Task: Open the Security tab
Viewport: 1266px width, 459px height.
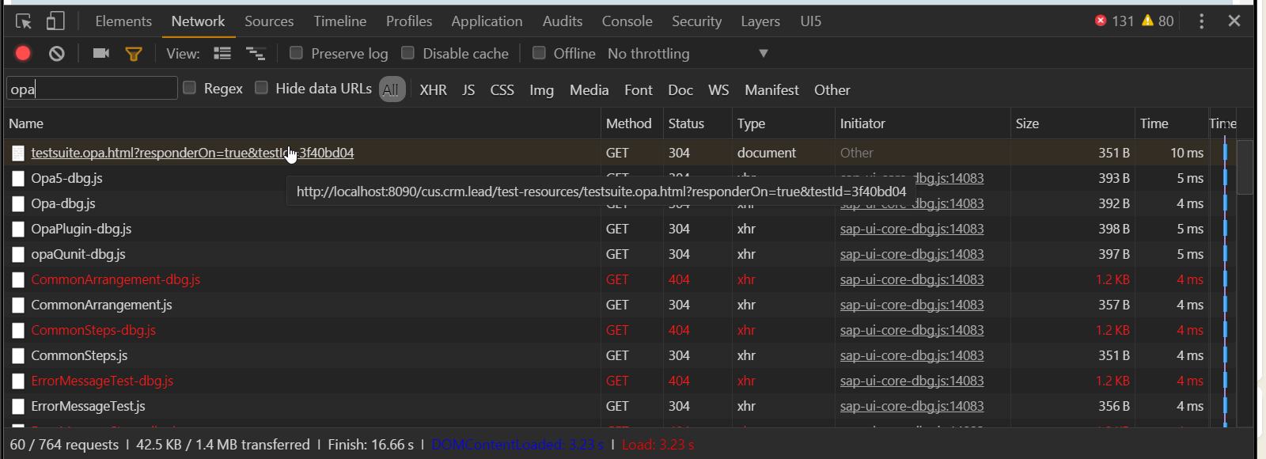Action: (696, 21)
